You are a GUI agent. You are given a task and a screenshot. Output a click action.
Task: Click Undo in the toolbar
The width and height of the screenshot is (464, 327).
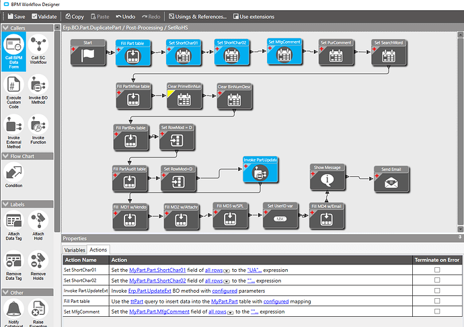126,17
